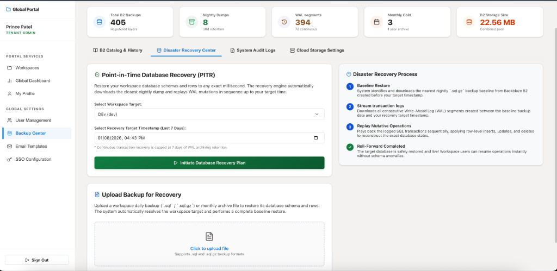This screenshot has height=271, width=557.
Task: Click the Global Portal title
Action: [26, 10]
